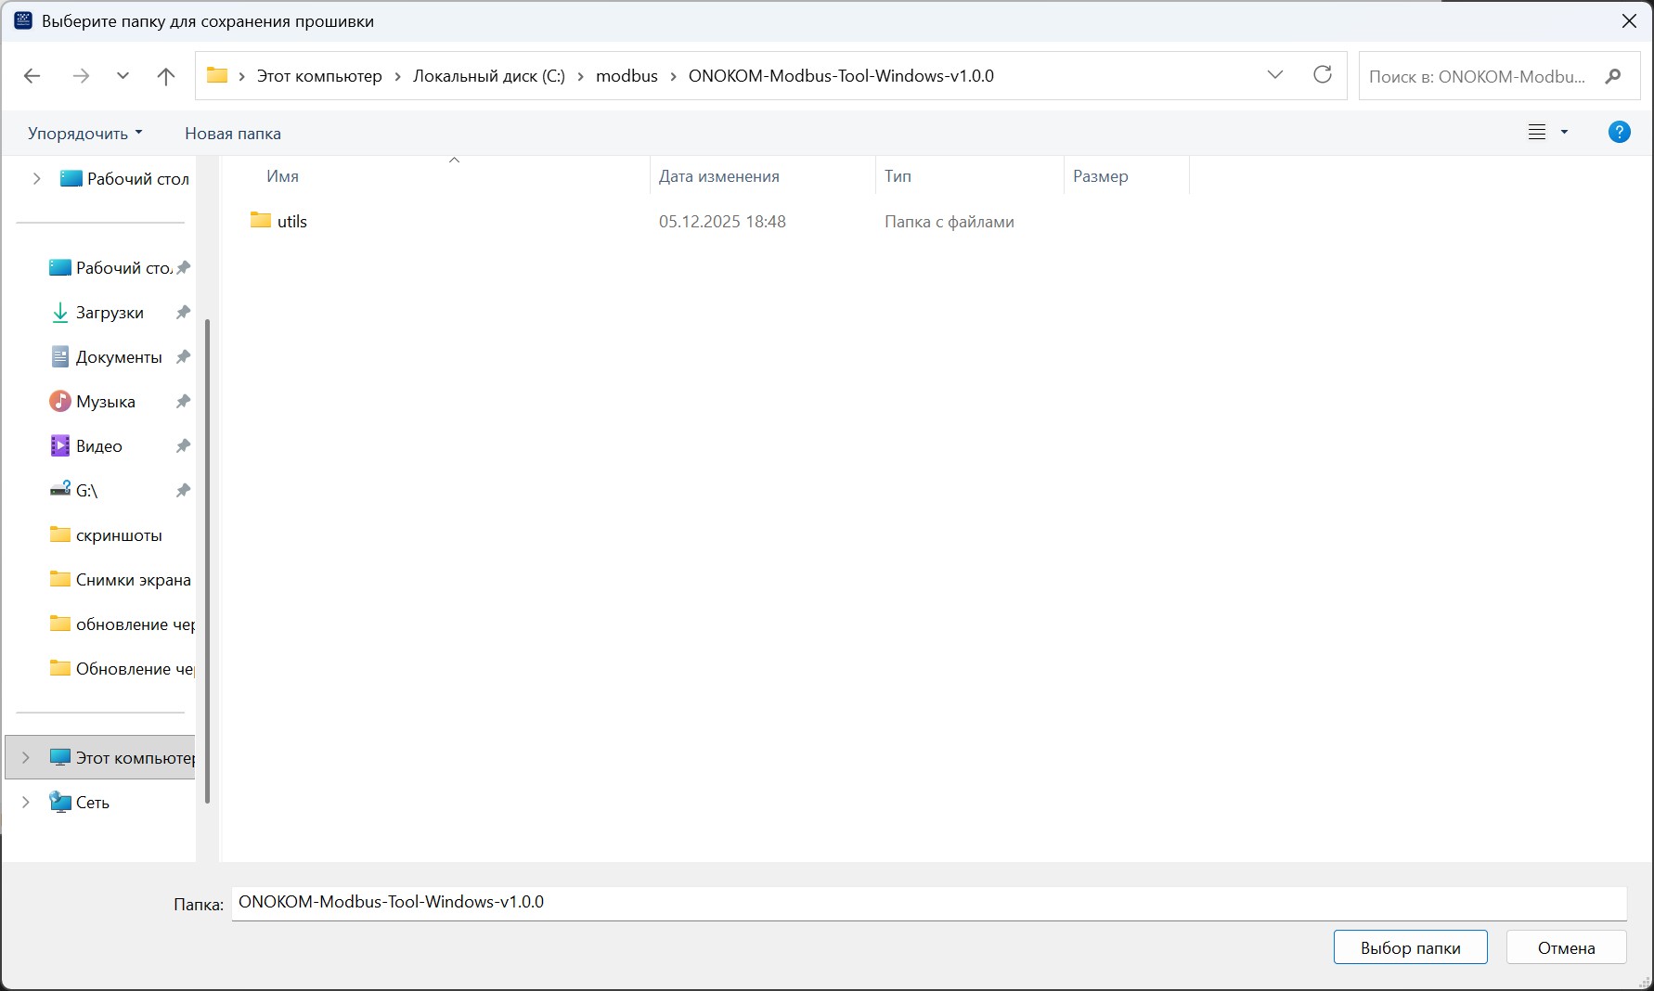Refresh the current folder view
Screen dimensions: 1654x991
(1322, 75)
